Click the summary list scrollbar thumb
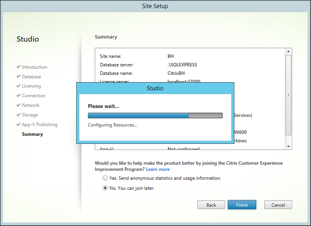Image resolution: width=311 pixels, height=226 pixels. pyautogui.click(x=288, y=95)
